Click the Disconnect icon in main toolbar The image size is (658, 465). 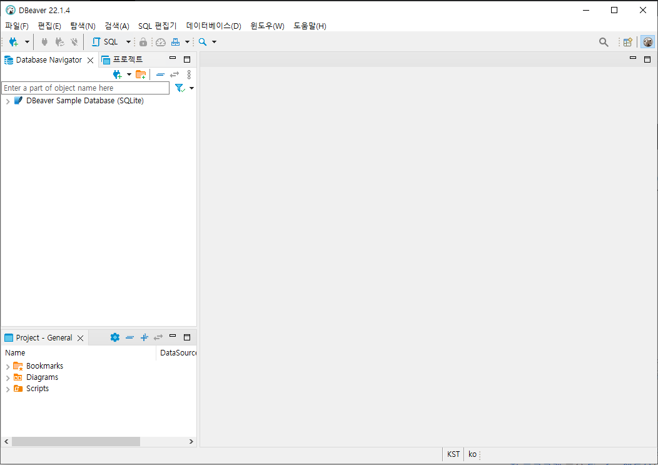(74, 42)
